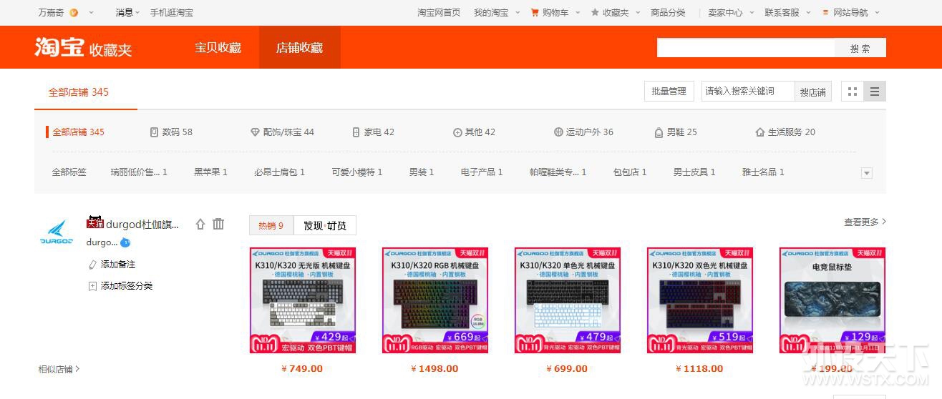This screenshot has height=399, width=942.
Task: Select 必昂士肩包 1 tag
Action: [279, 172]
